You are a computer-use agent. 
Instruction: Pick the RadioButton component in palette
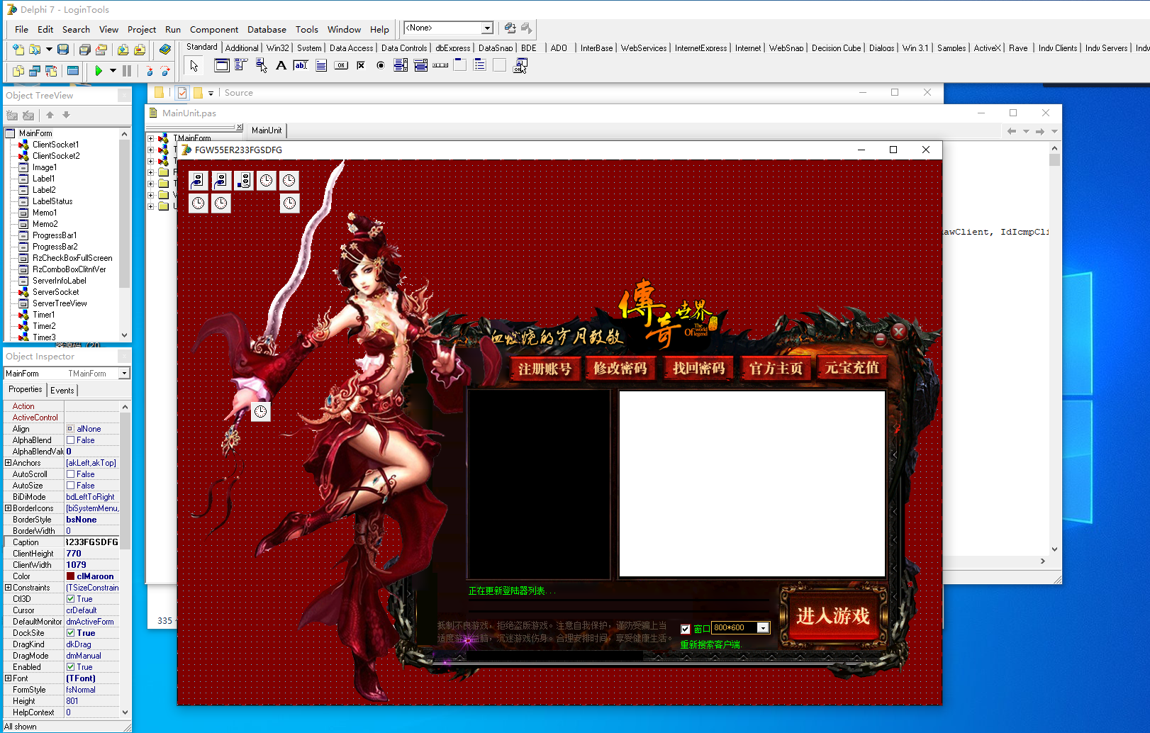point(381,66)
